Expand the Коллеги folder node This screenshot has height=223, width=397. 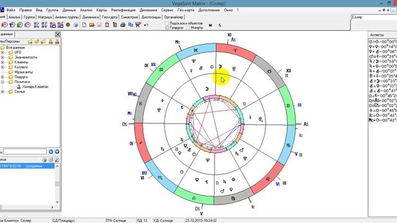[x=2, y=68]
